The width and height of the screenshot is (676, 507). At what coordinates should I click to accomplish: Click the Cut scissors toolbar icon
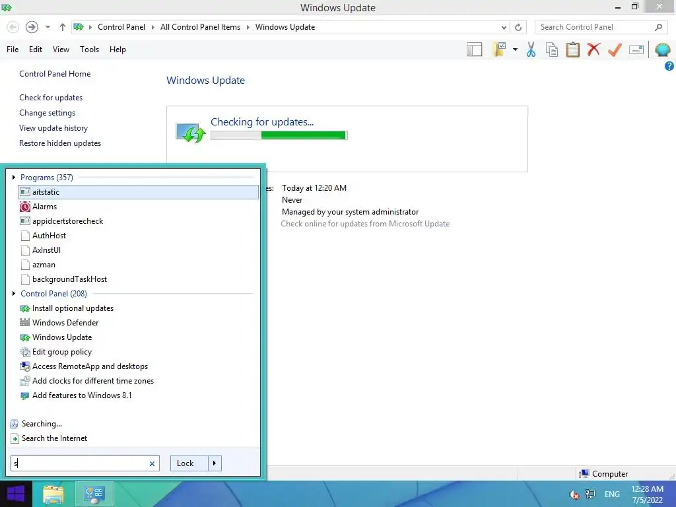pyautogui.click(x=531, y=50)
